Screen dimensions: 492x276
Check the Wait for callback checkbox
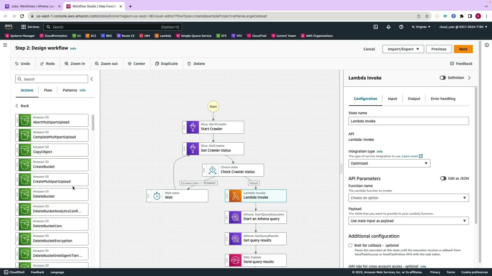coord(350,245)
